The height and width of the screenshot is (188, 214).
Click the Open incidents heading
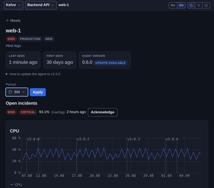(21, 103)
